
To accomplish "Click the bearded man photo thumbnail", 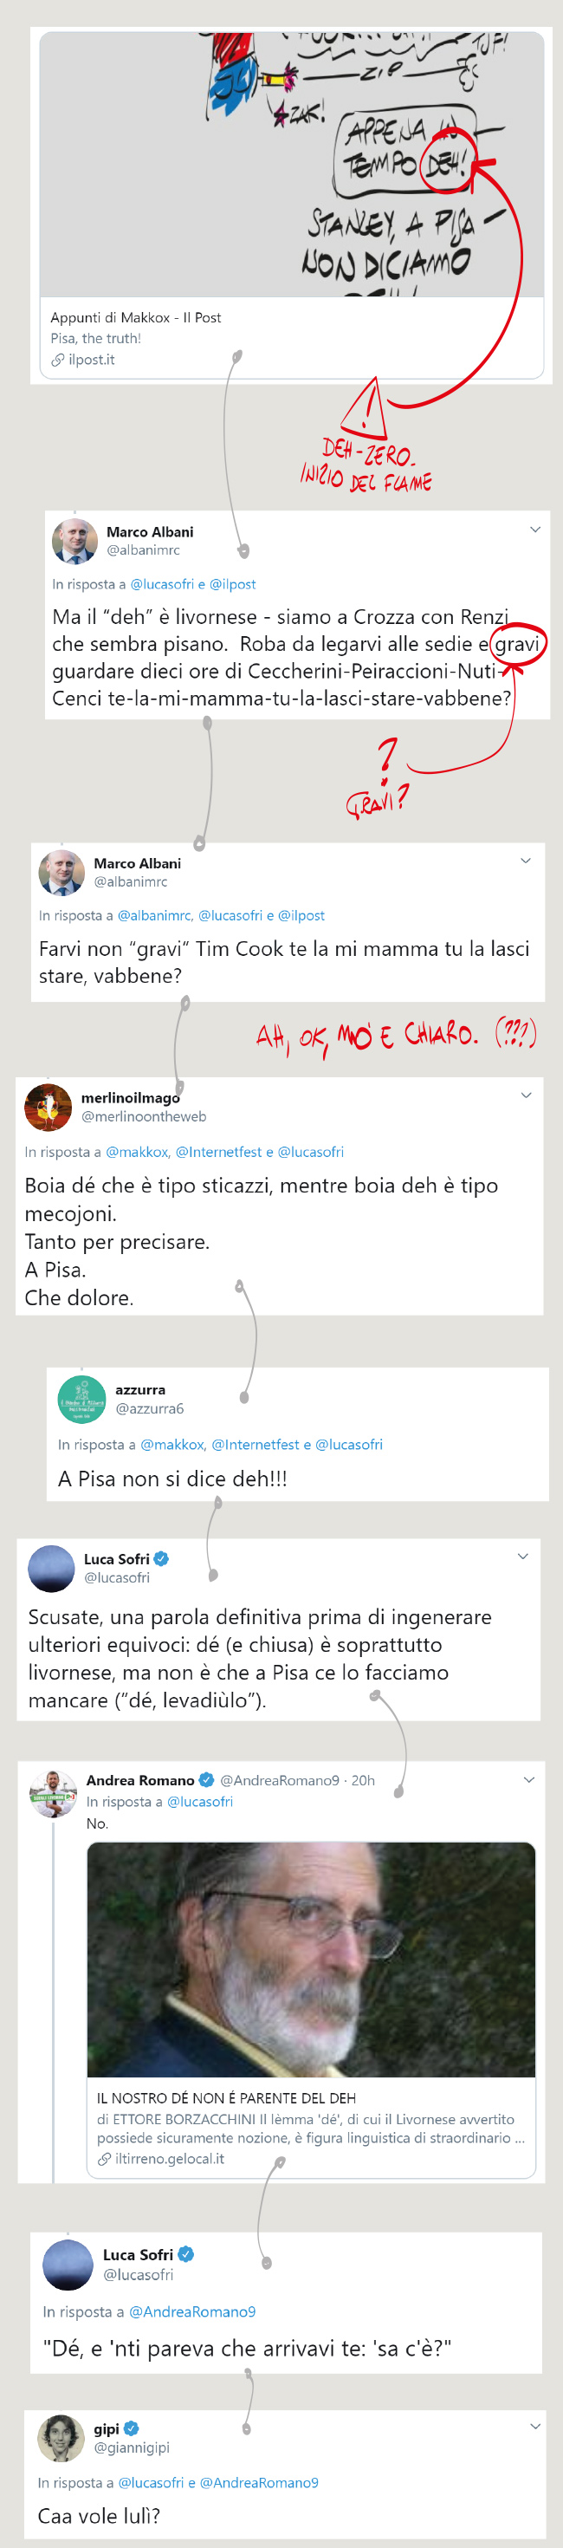I will point(311,1960).
